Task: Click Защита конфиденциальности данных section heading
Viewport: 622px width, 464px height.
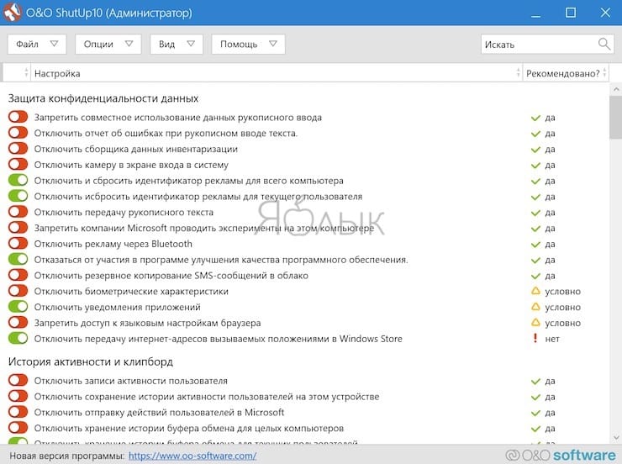Action: (103, 98)
